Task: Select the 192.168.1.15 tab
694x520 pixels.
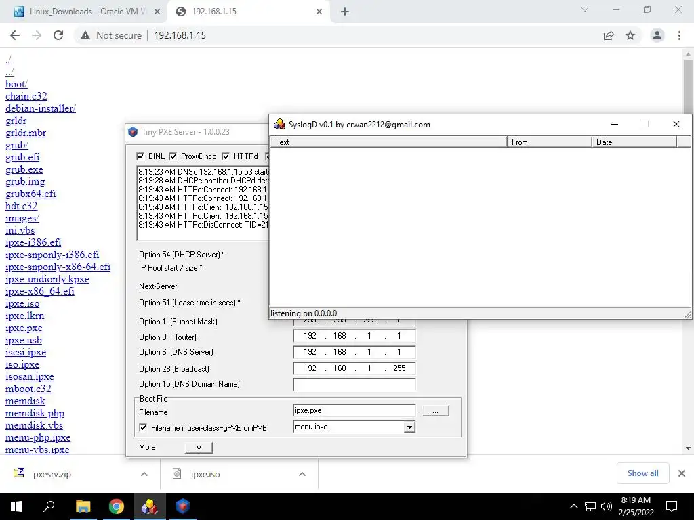Action: click(x=248, y=12)
